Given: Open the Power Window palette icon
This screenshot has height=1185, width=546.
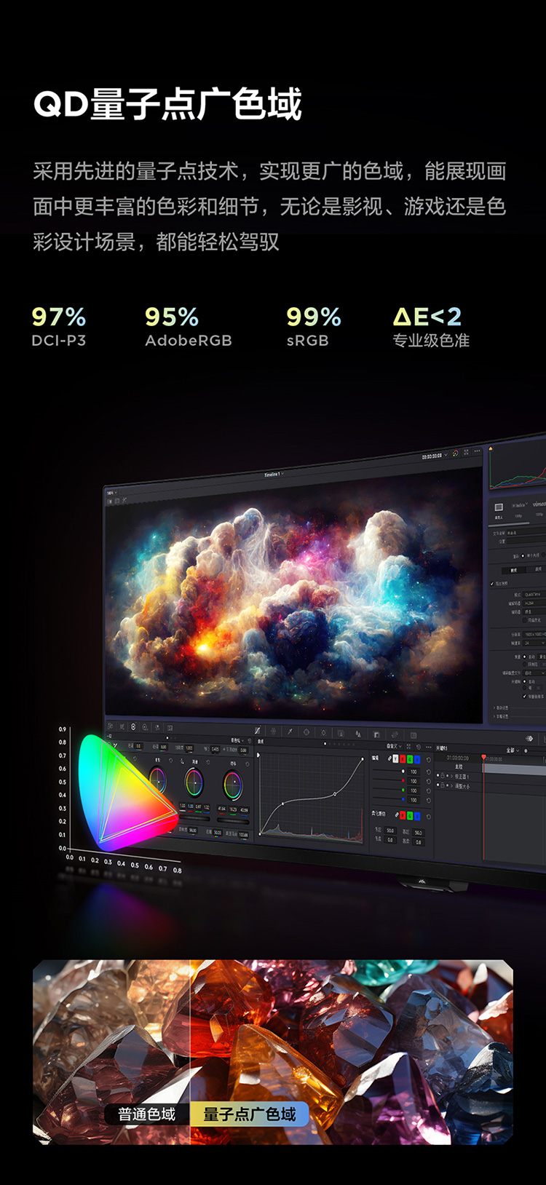Looking at the screenshot, I should 306,732.
